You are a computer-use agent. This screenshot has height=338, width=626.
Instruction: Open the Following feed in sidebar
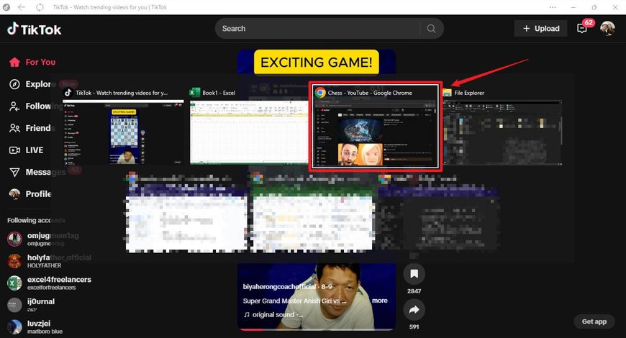[x=32, y=106]
